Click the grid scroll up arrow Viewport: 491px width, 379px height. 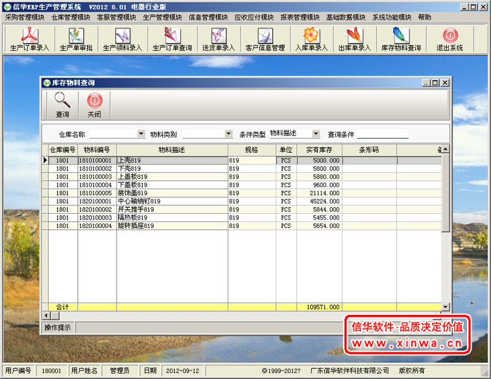click(x=445, y=149)
